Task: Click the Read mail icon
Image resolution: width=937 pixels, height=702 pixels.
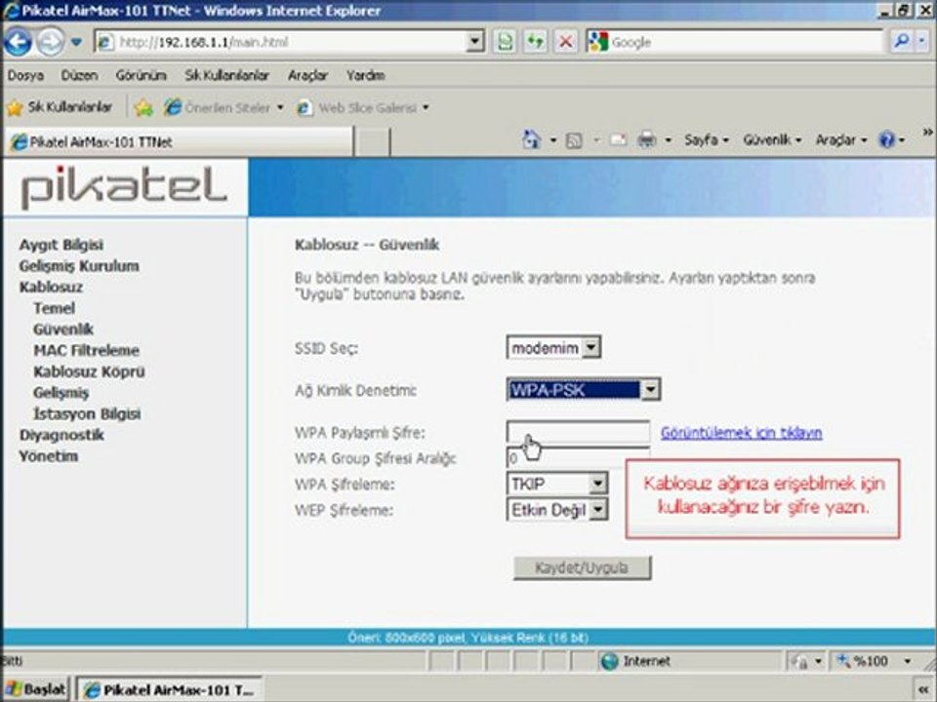Action: tap(618, 140)
